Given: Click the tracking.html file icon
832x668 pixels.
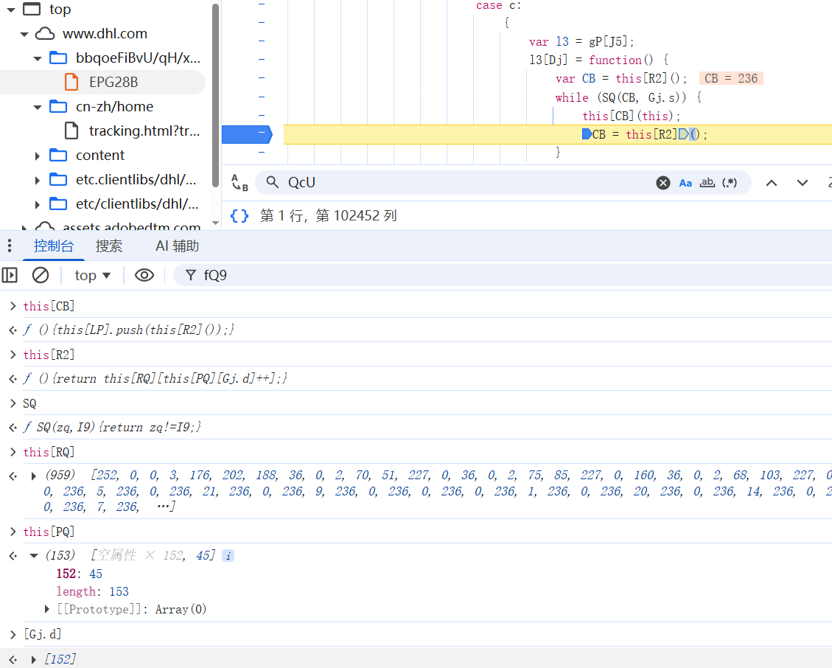Looking at the screenshot, I should point(71,131).
